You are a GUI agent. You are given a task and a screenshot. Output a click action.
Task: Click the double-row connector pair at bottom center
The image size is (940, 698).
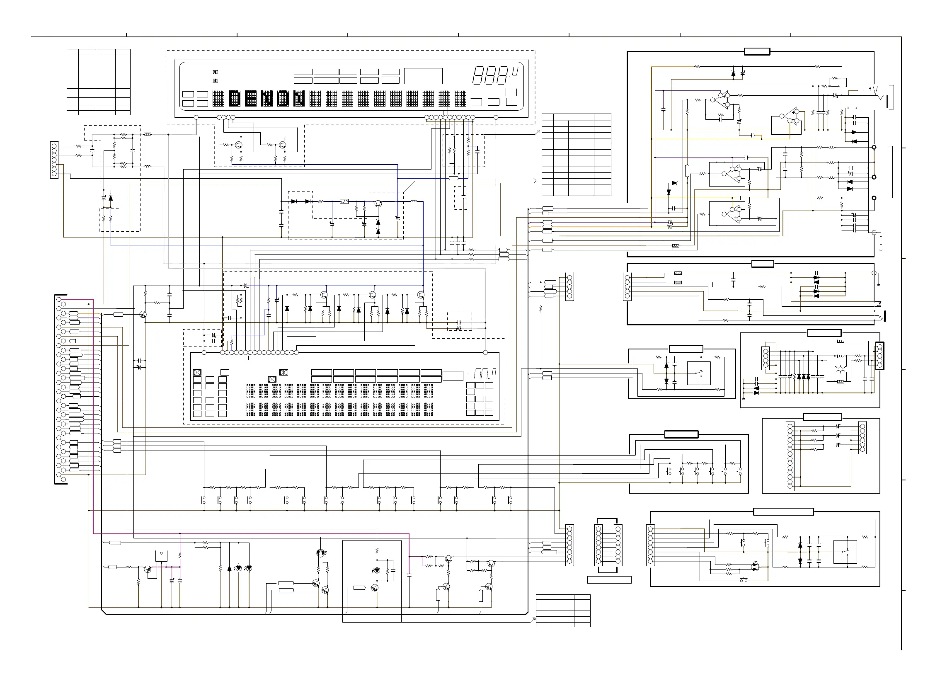point(608,545)
